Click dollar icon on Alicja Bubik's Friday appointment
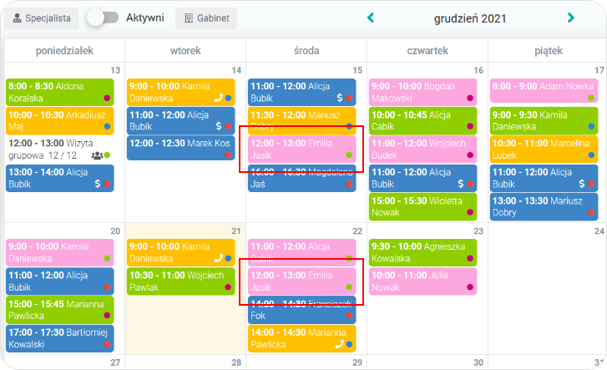Viewport: 607px width, 370px height. click(x=581, y=184)
